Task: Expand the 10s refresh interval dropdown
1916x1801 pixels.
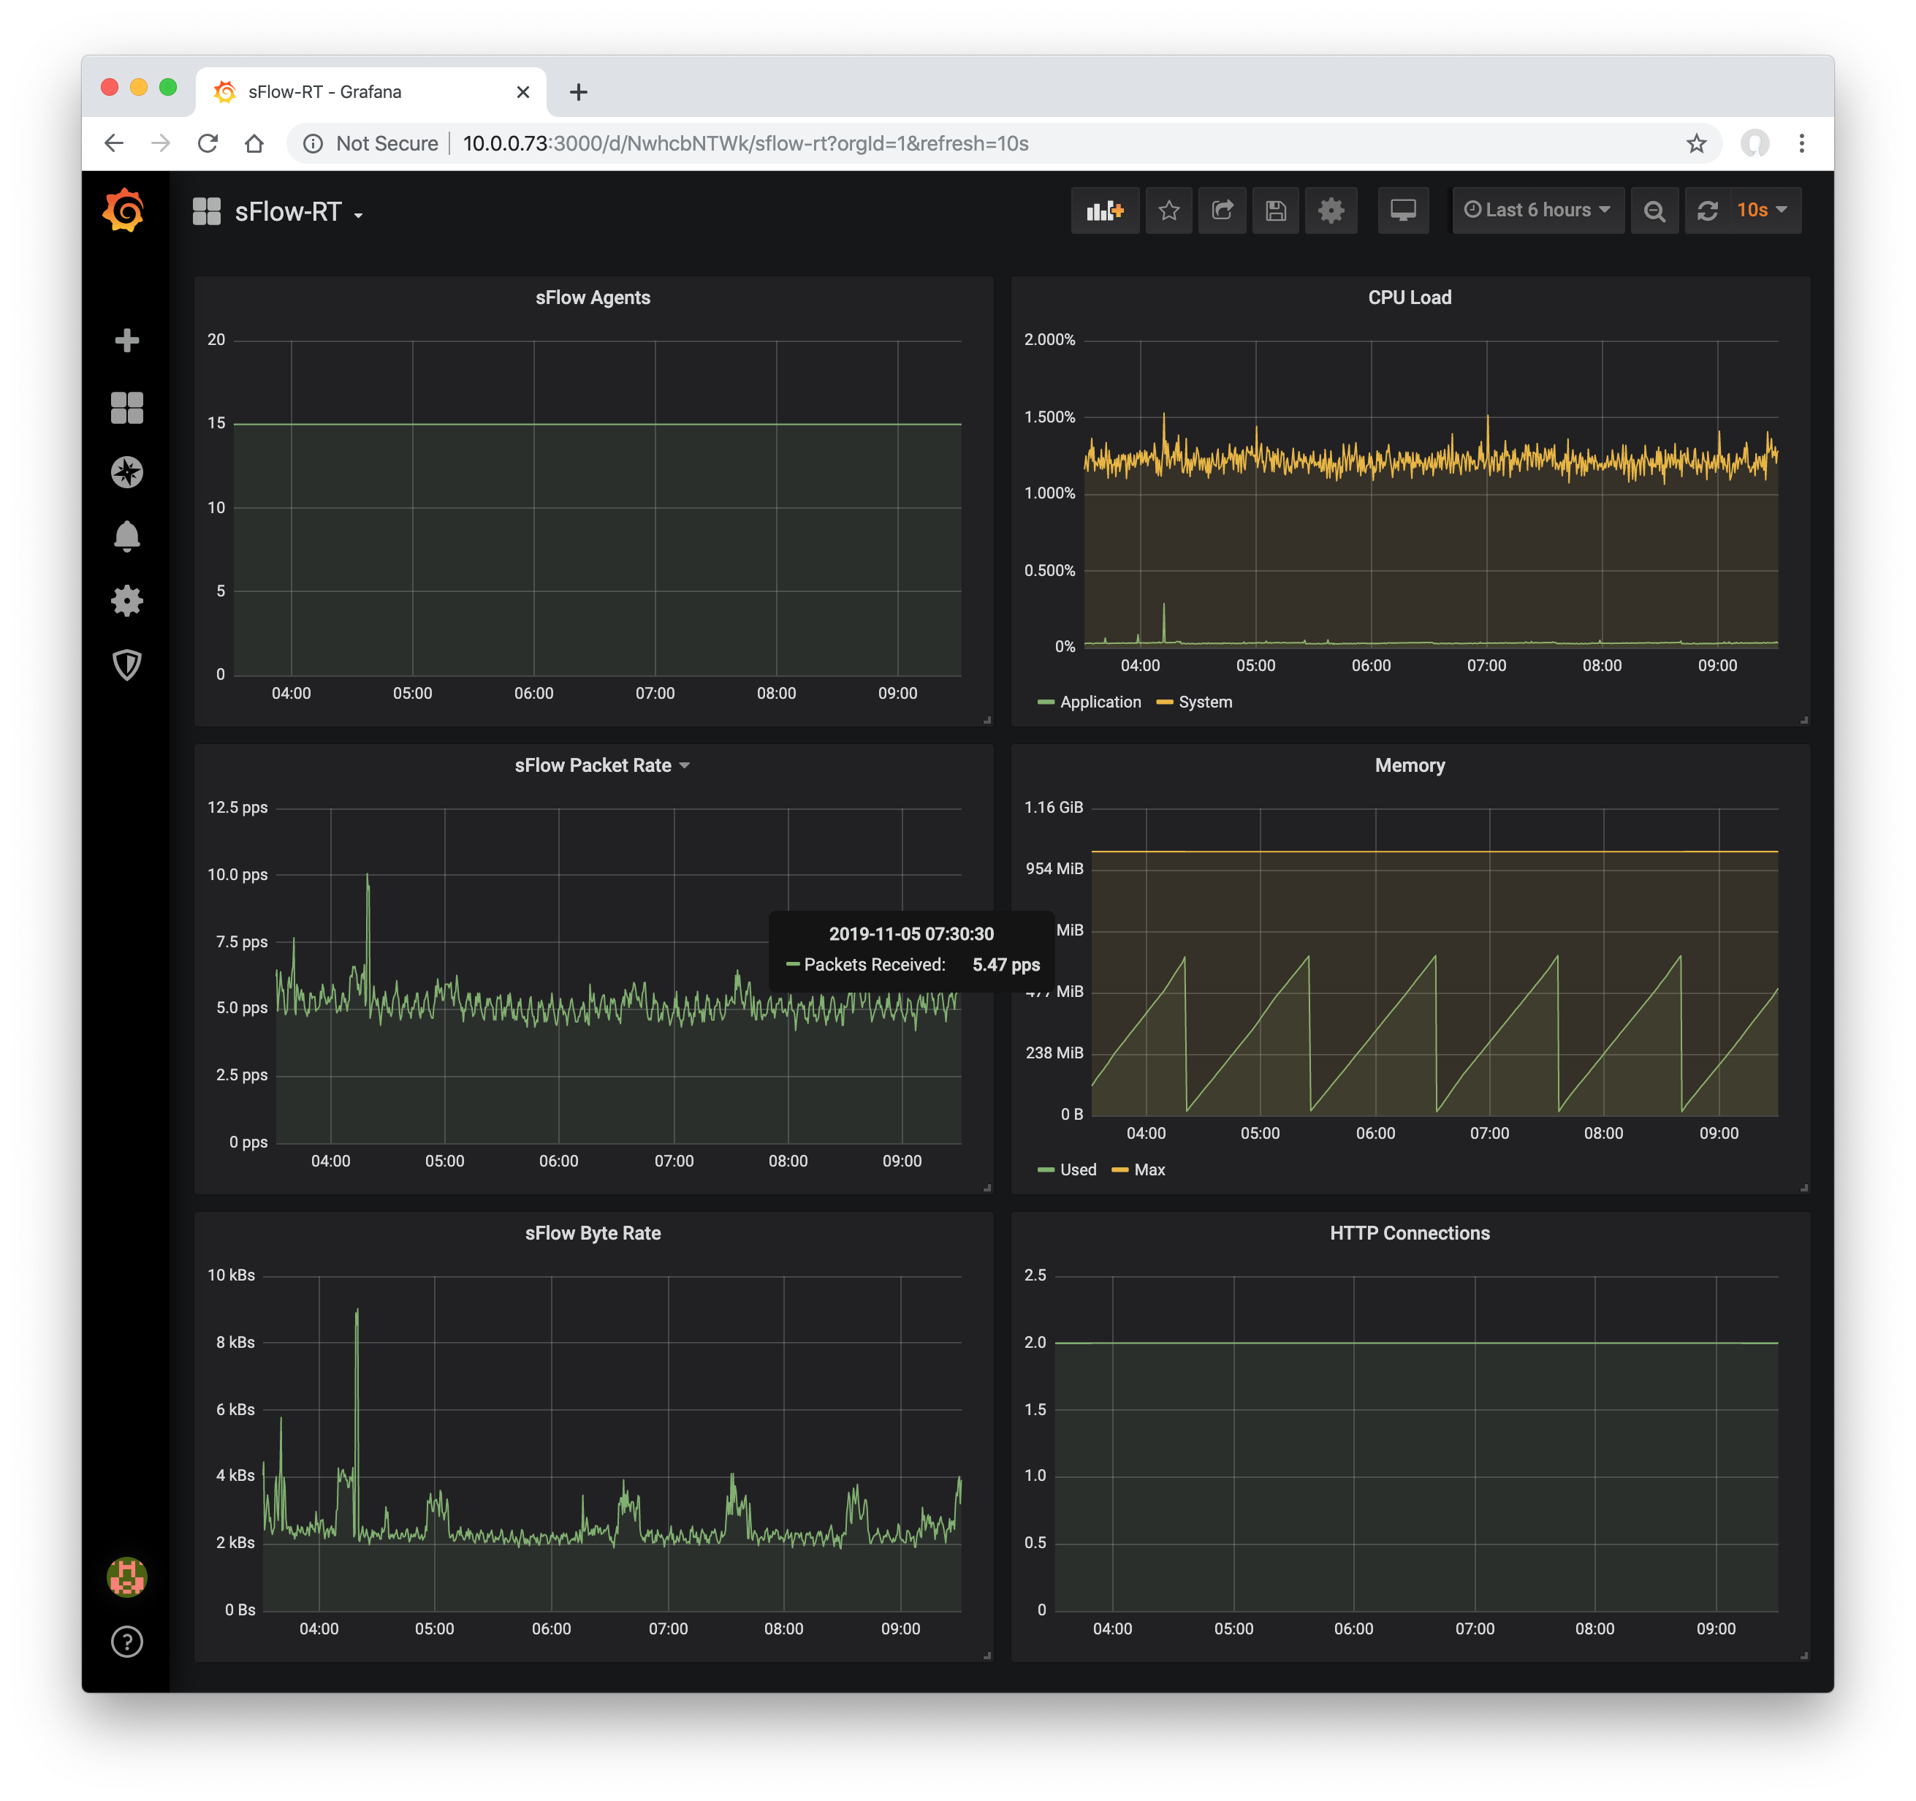Action: pyautogui.click(x=1761, y=211)
